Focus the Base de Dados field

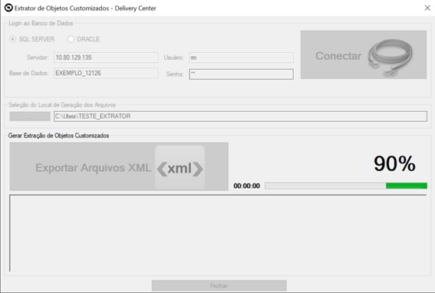click(106, 73)
